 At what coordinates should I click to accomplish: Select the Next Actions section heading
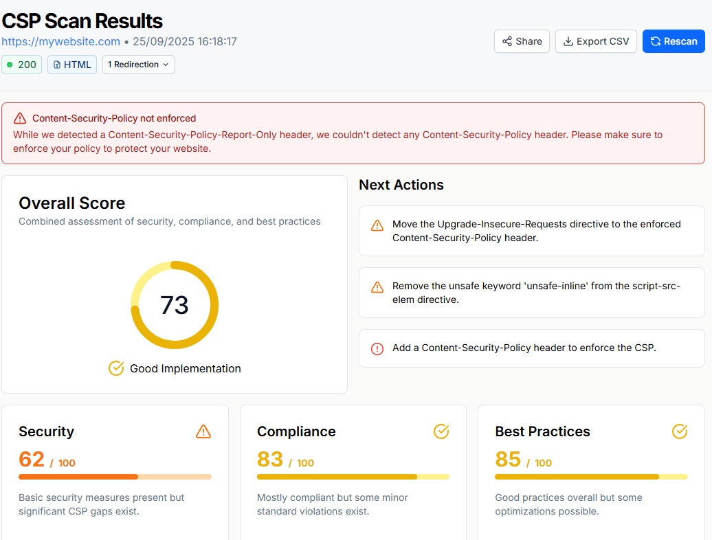(x=401, y=185)
